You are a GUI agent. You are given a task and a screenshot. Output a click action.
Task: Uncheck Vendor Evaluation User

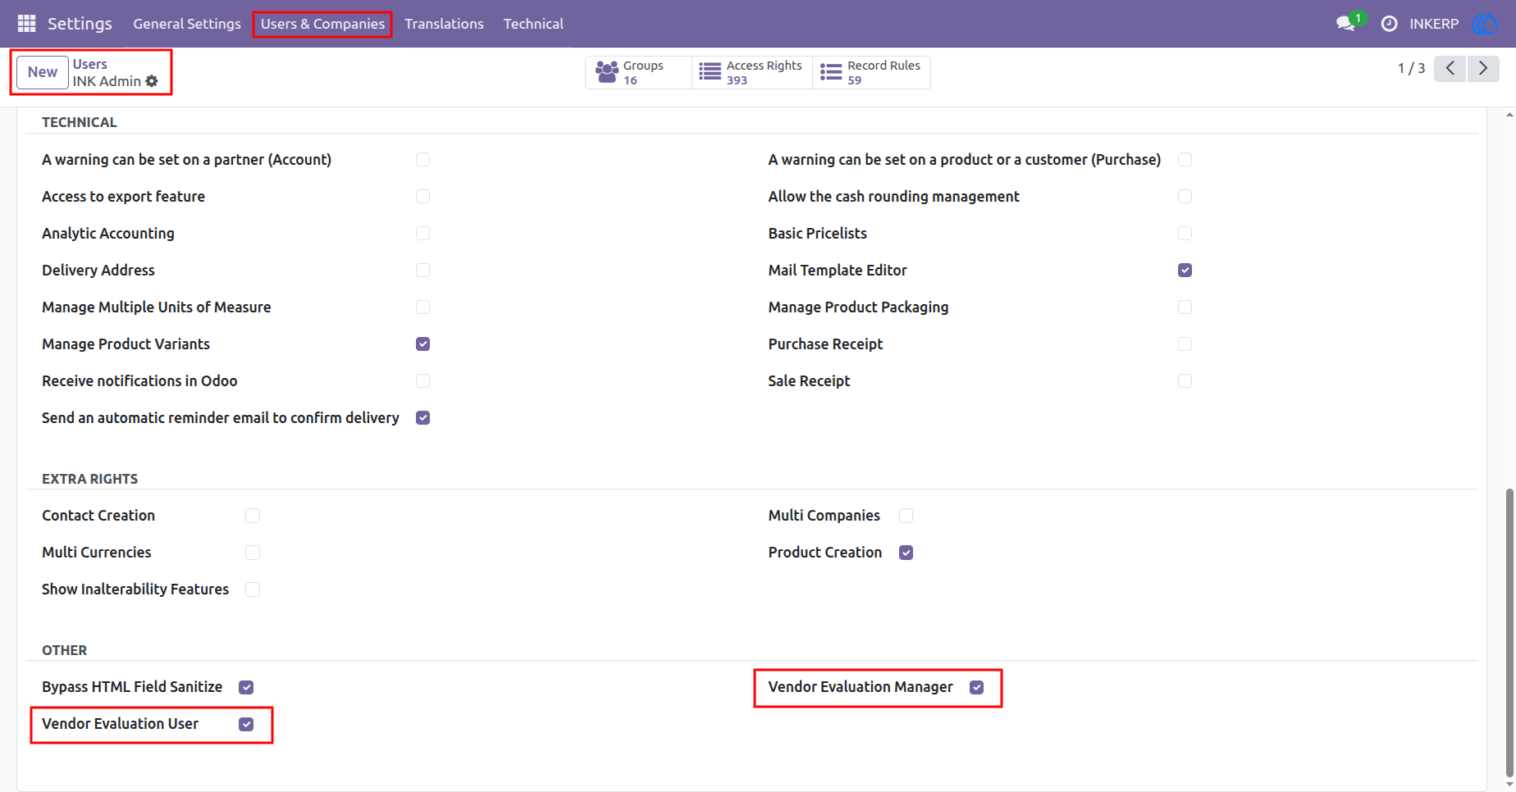[246, 724]
